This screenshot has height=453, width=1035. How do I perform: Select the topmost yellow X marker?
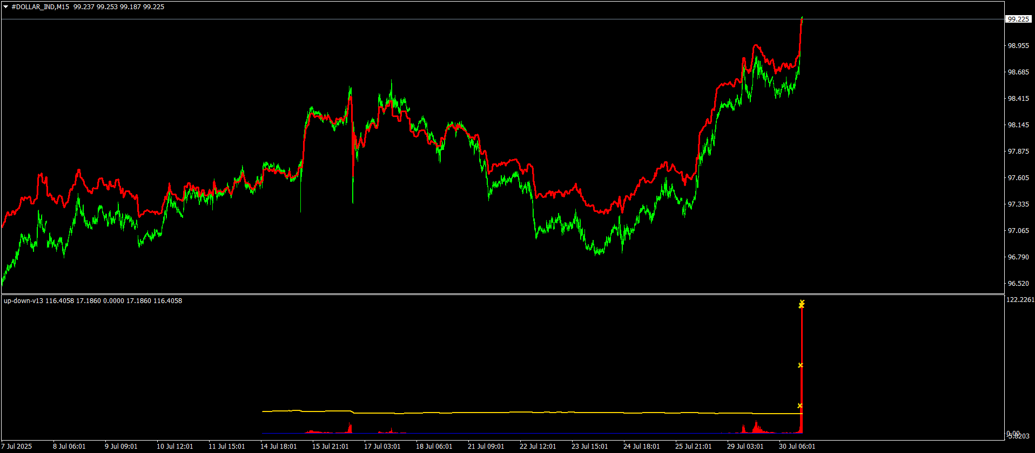802,302
